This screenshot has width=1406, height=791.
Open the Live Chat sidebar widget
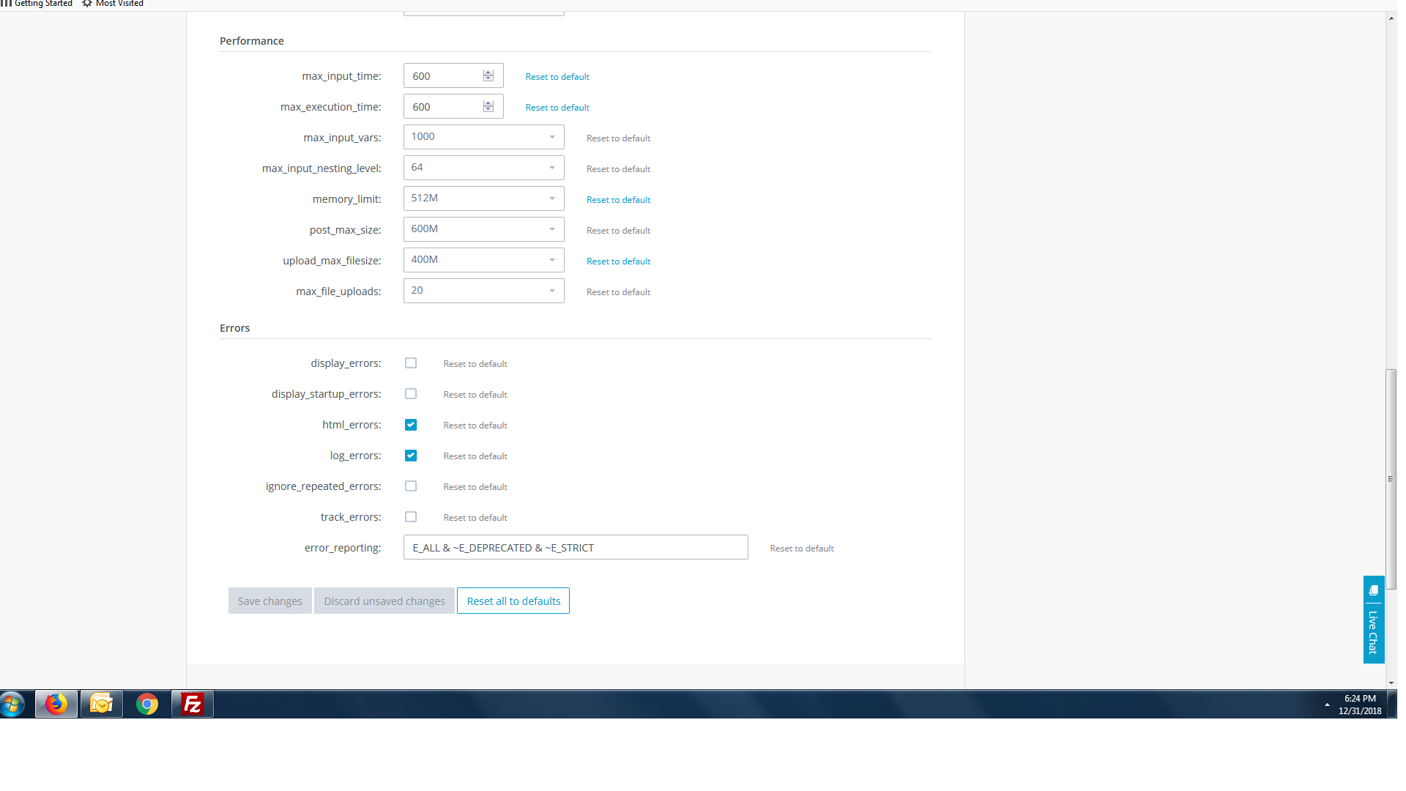1373,623
